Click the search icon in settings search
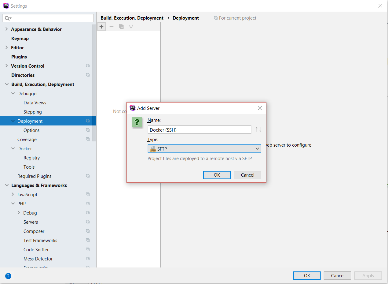Screen dimensions: 388x284 8,18
